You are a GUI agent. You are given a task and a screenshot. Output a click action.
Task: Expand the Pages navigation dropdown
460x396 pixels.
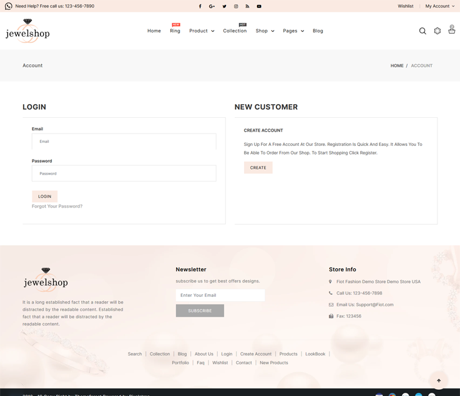click(293, 31)
